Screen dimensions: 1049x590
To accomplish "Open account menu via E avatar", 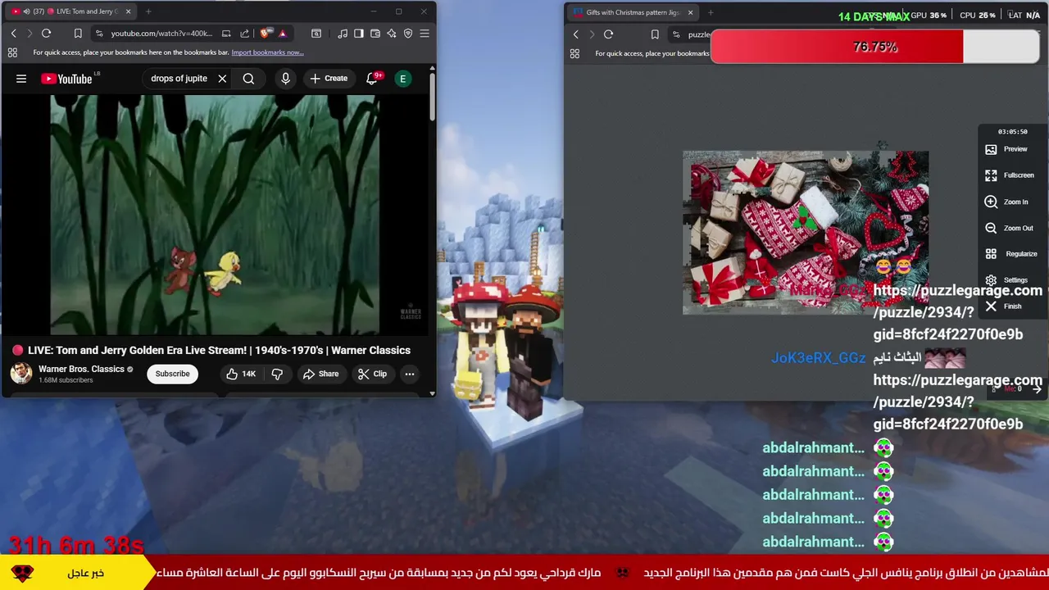I will coord(402,79).
